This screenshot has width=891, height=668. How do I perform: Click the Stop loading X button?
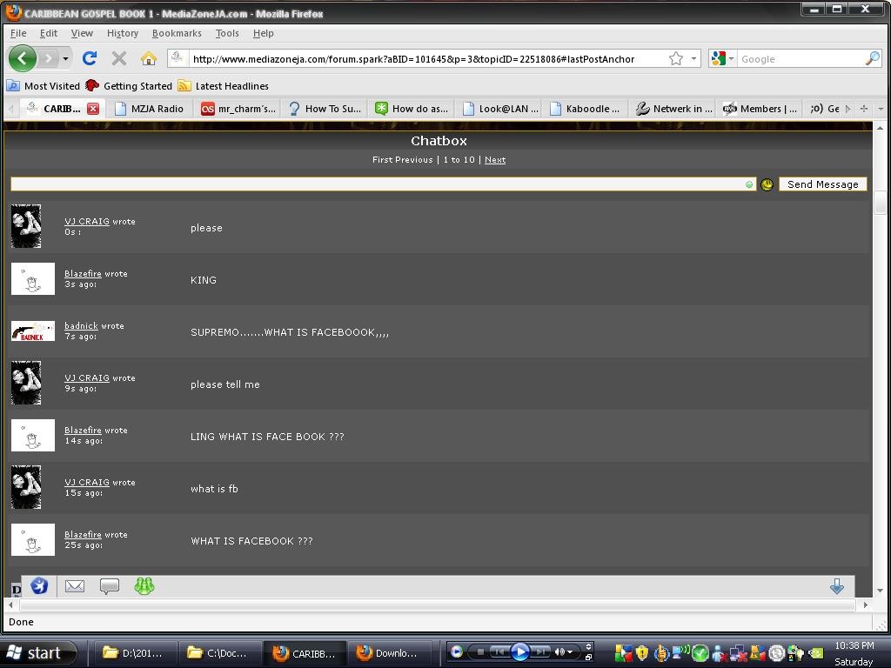click(118, 58)
